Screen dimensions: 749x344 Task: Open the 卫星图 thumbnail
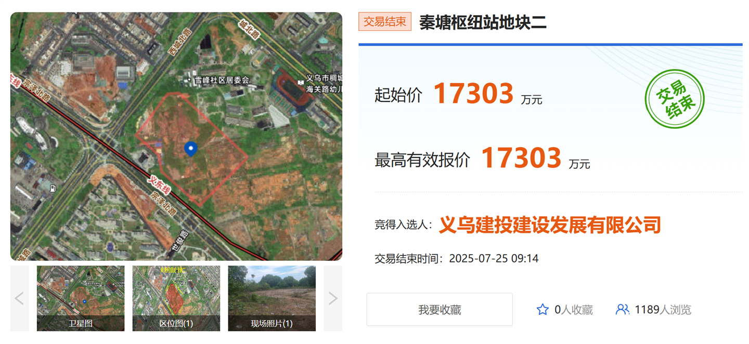tap(81, 298)
